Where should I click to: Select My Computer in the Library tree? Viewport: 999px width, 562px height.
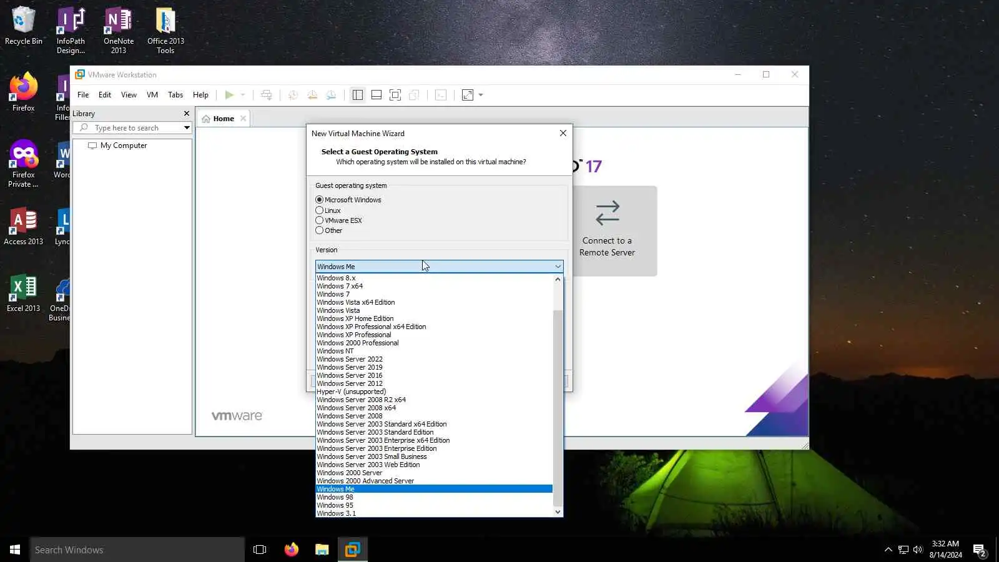(124, 145)
